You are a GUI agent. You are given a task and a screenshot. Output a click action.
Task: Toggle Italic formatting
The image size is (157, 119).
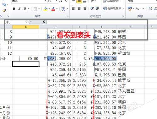[x=19, y=9]
